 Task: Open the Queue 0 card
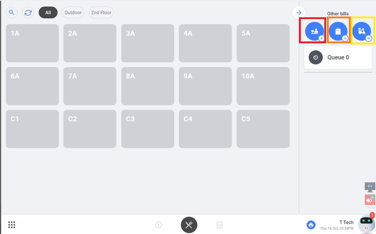click(338, 58)
